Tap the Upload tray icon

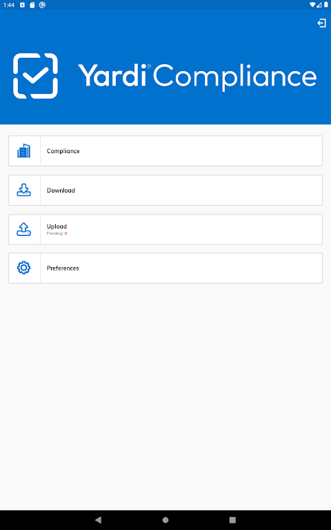(x=23, y=229)
